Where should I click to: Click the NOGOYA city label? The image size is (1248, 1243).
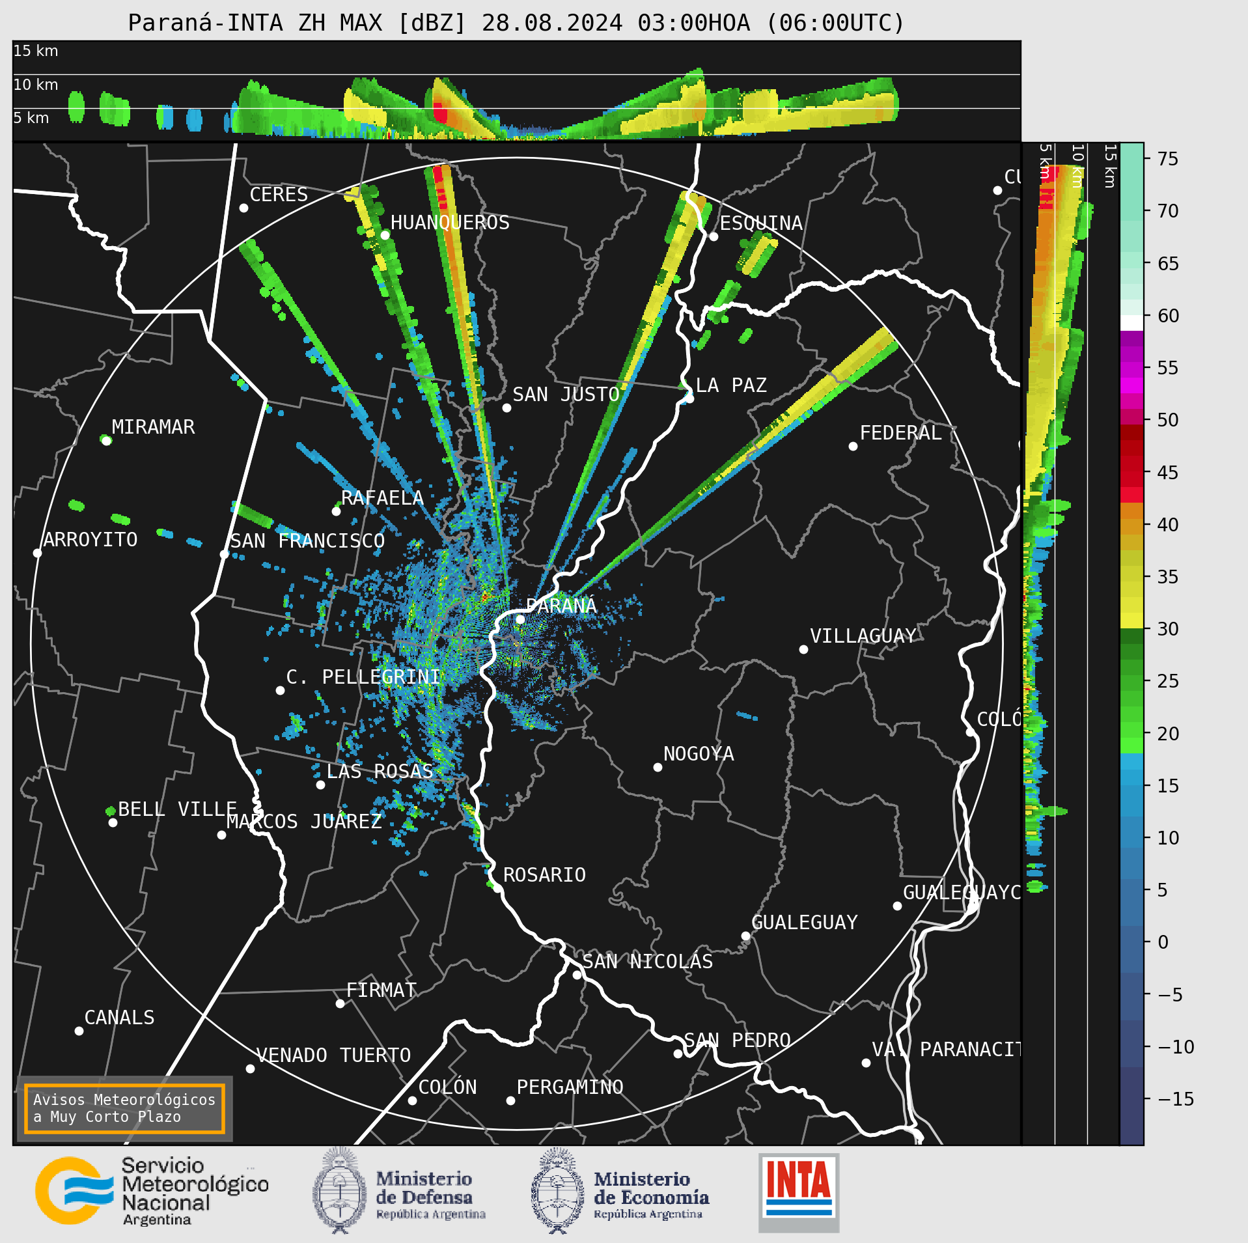click(699, 754)
